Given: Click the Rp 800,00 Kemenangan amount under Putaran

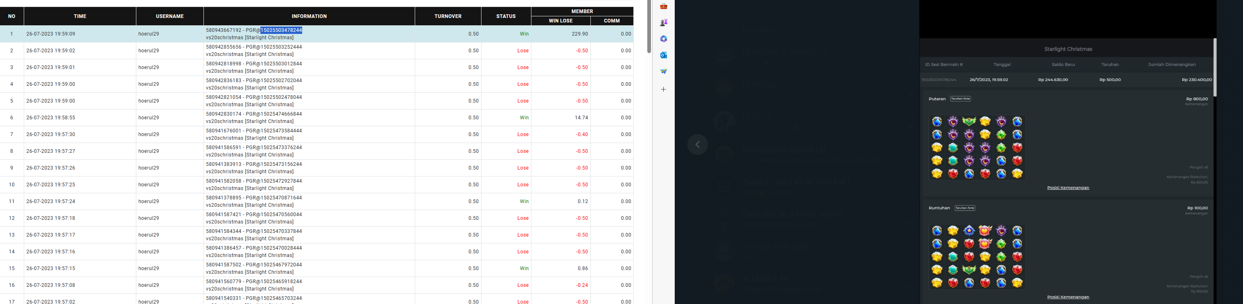Looking at the screenshot, I should coord(1197,99).
